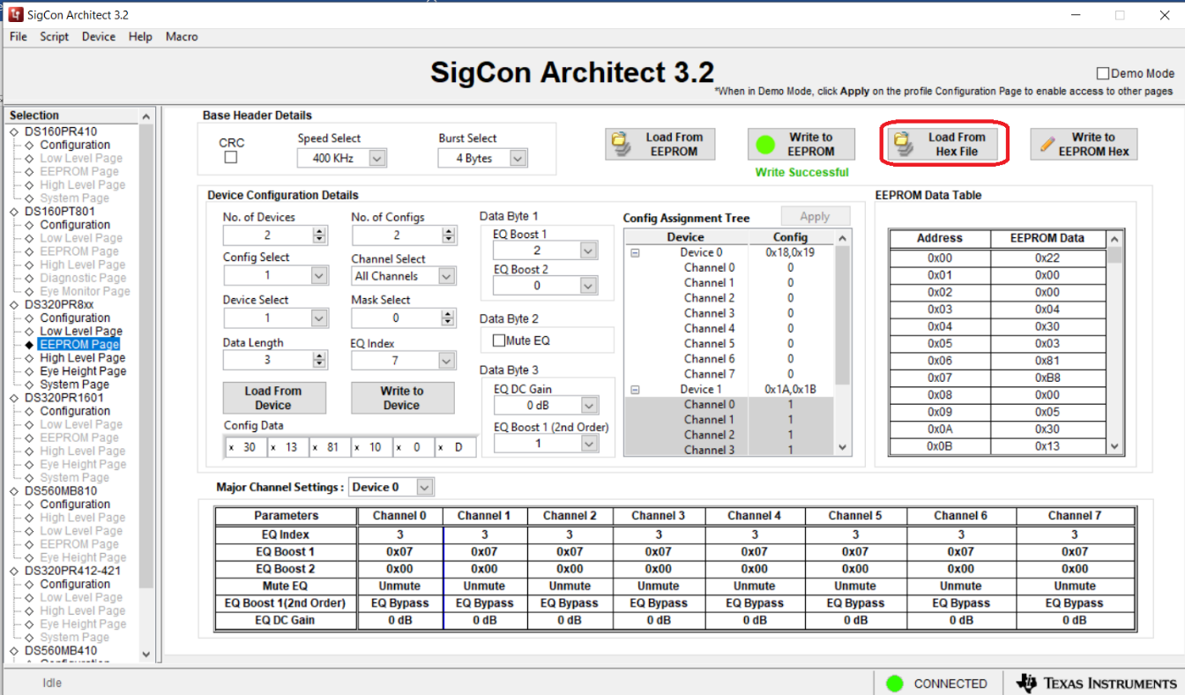The width and height of the screenshot is (1185, 695).
Task: Click the Apply button above Config tree
Action: click(815, 217)
